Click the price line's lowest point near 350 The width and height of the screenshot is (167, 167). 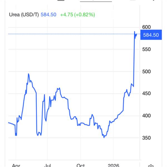pyautogui.click(x=104, y=137)
